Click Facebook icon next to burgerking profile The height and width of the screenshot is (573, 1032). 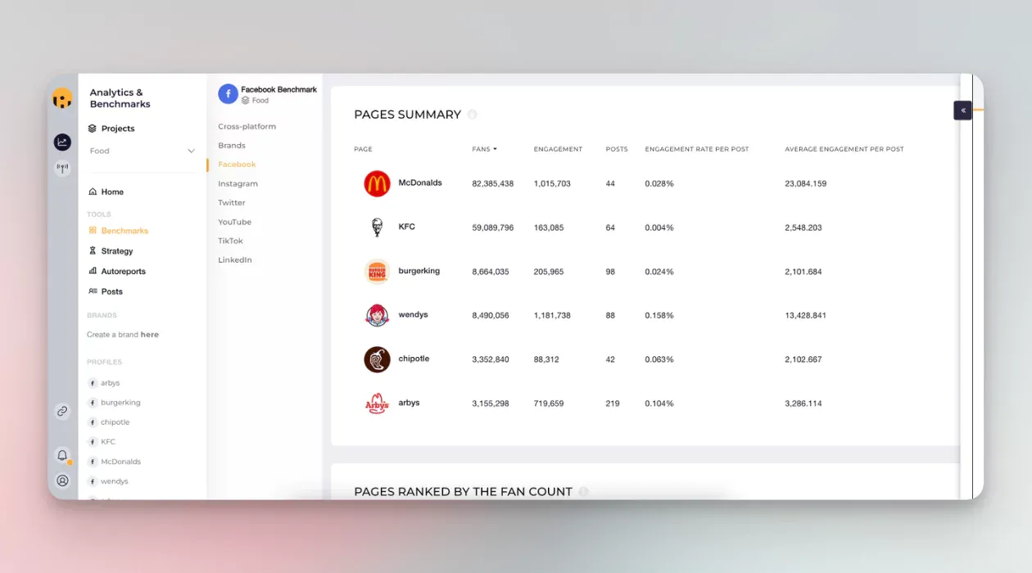[93, 403]
